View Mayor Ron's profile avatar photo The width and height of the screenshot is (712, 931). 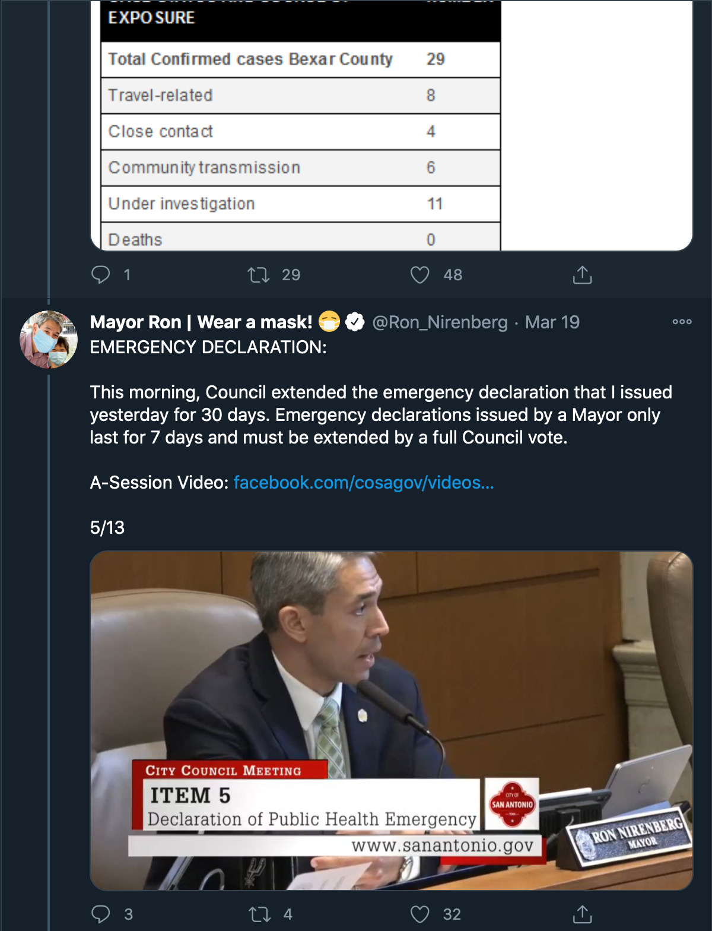49,340
